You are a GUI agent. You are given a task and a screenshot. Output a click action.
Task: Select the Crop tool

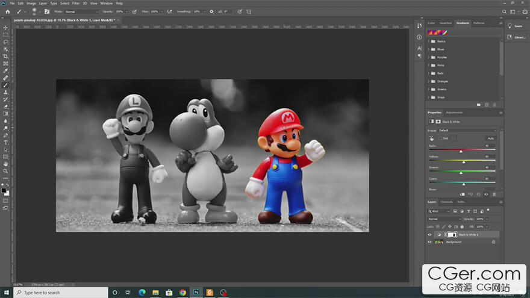tap(5, 57)
